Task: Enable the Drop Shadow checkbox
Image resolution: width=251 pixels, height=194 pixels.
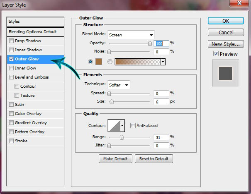Action: coord(11,41)
